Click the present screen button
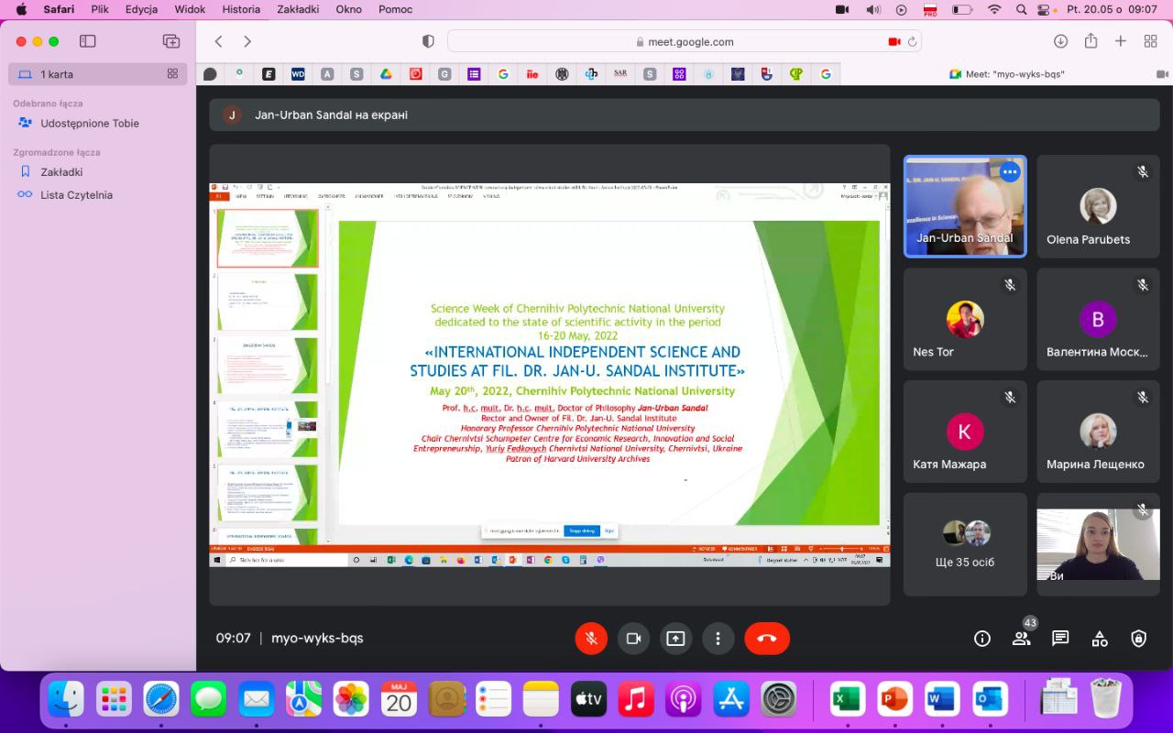The height and width of the screenshot is (733, 1173). [675, 639]
